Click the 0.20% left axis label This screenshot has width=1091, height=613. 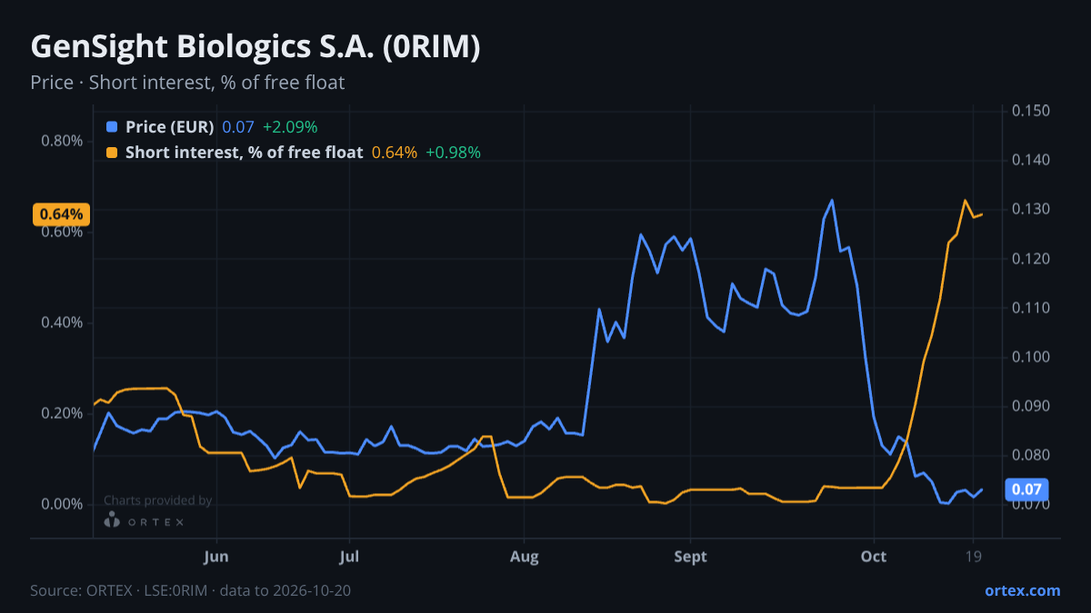tap(62, 413)
